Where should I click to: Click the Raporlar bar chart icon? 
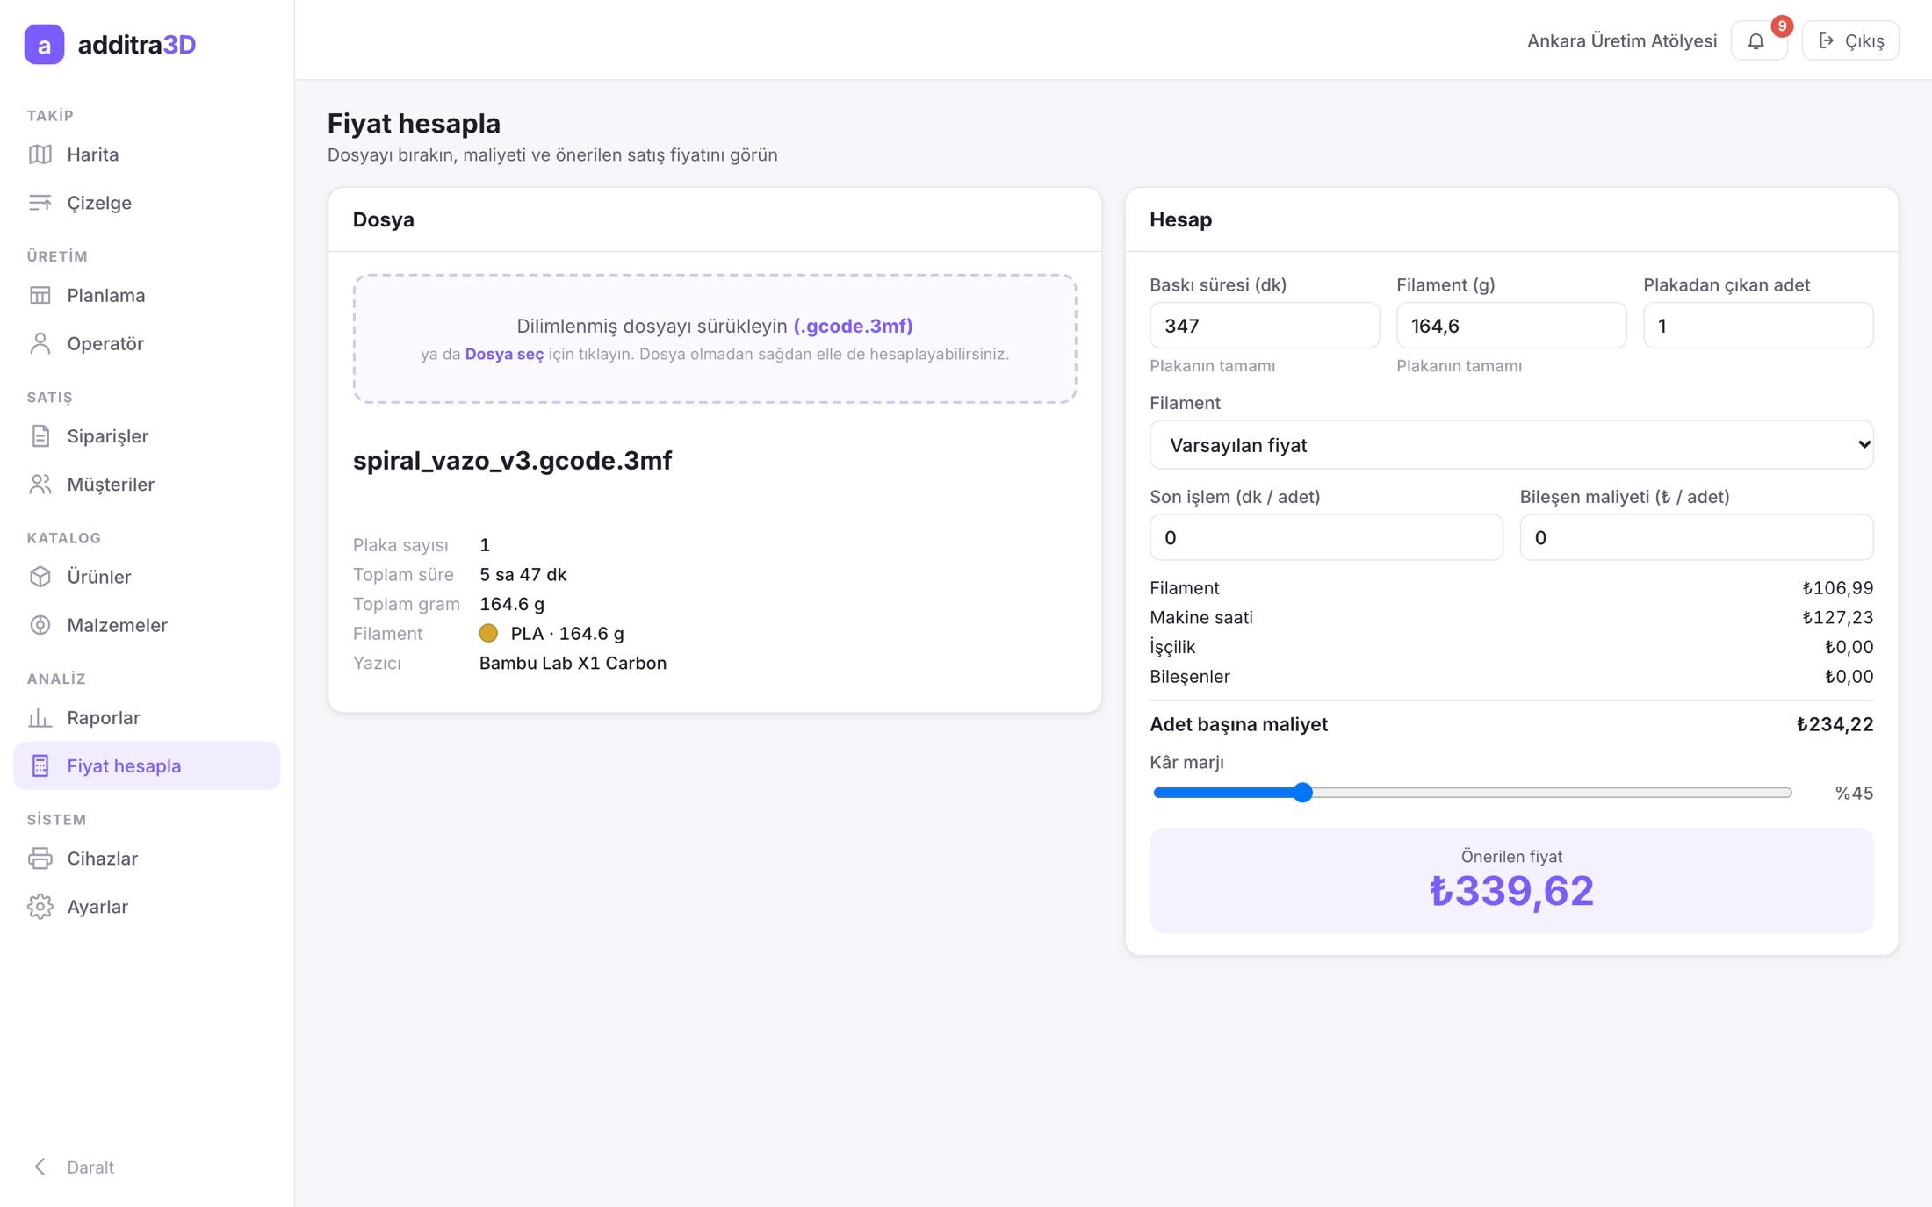(40, 718)
